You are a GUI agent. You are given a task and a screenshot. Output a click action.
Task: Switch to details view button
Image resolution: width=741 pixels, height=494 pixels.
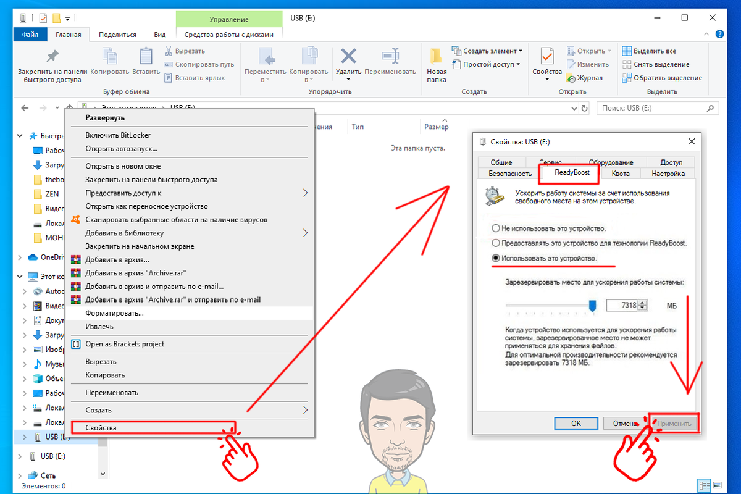tap(704, 485)
